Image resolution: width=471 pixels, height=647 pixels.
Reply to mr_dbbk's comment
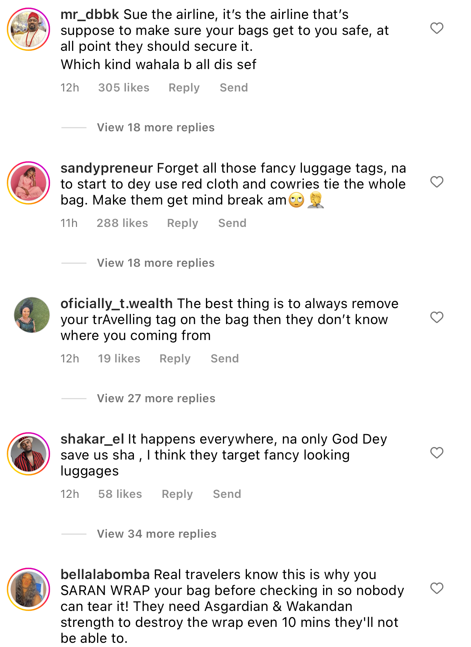tap(184, 88)
